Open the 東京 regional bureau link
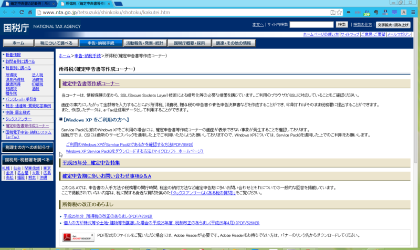Image resolution: width=420 pixels, height=250 pixels. pos(47,168)
